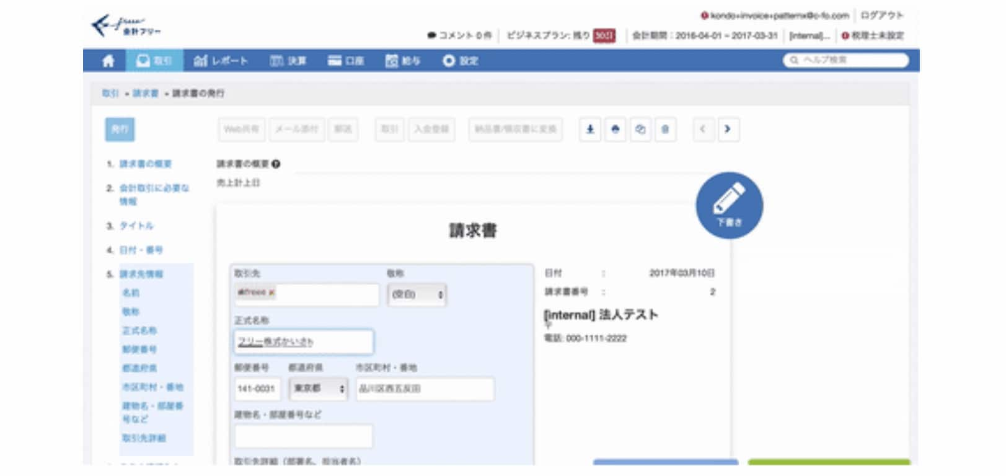
Task: Click the 下書き pencil draft badge
Action: pyautogui.click(x=730, y=206)
